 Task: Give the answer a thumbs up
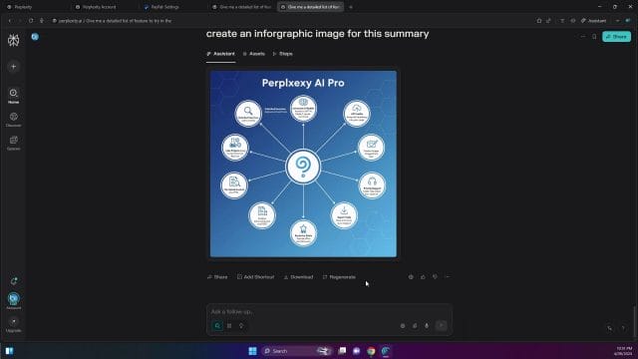(x=423, y=277)
